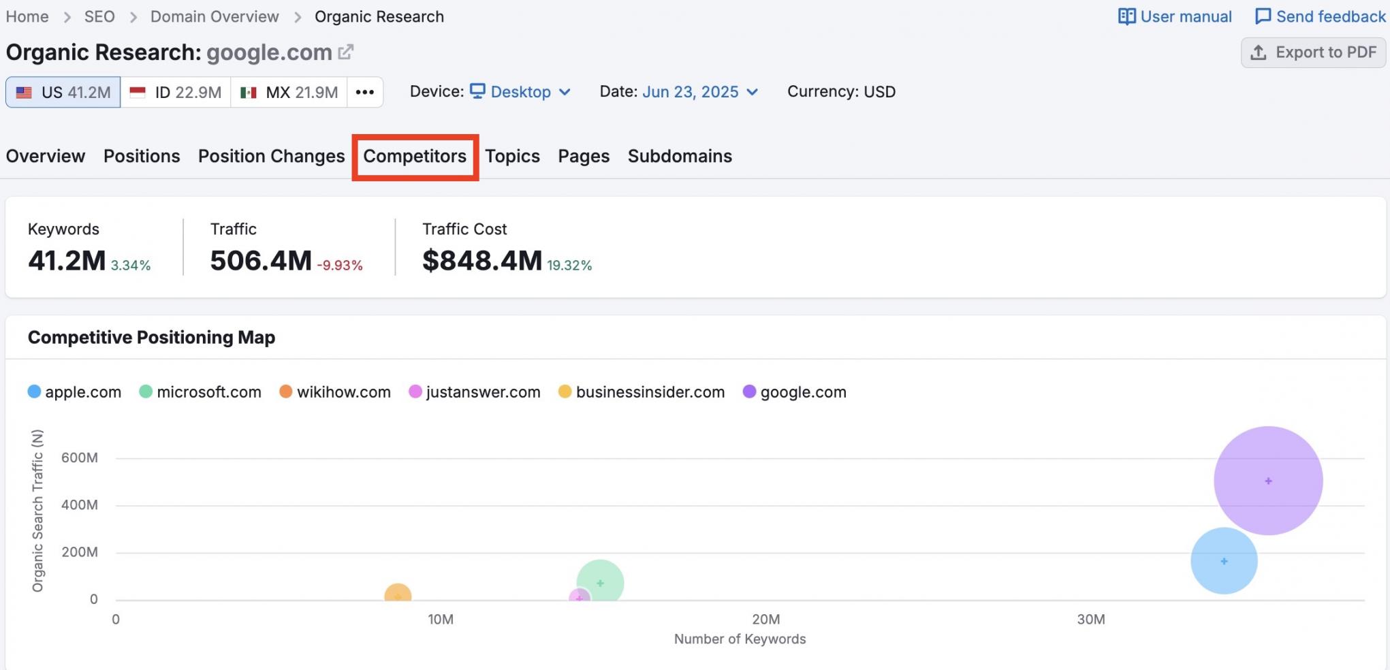
Task: Click the Competitive Positioning Map heading
Action: point(151,337)
